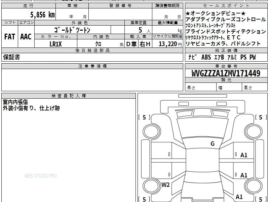269x202 pixels.
Task: Click the G mark on the windshield
Action: click(x=213, y=144)
